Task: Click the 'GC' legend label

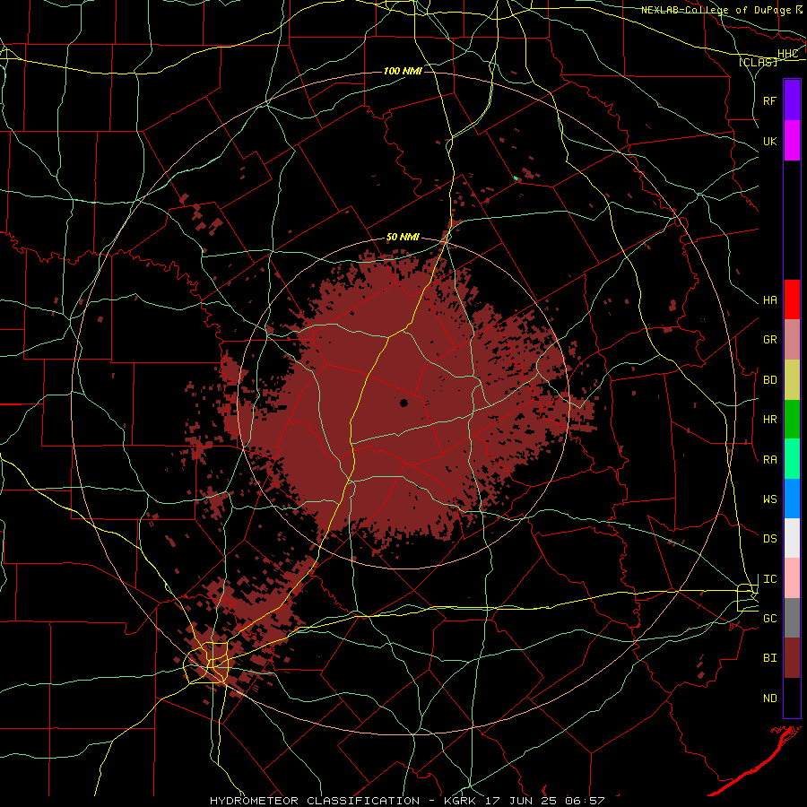Action: 770,618
